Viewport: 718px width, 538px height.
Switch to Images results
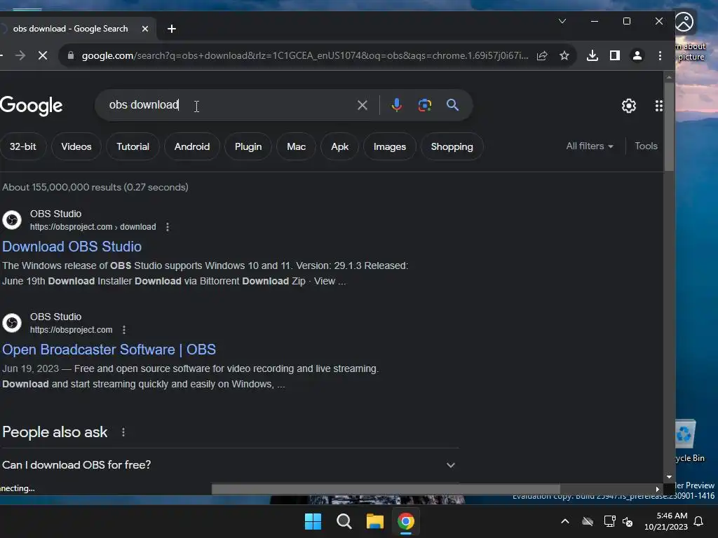(x=390, y=146)
